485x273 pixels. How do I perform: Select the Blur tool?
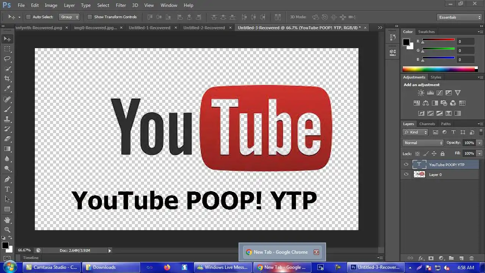(7, 158)
